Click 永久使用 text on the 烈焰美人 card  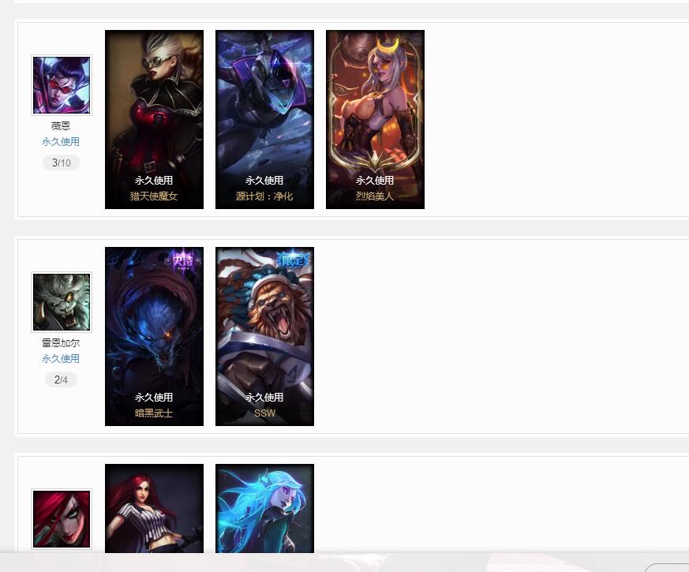(x=375, y=180)
